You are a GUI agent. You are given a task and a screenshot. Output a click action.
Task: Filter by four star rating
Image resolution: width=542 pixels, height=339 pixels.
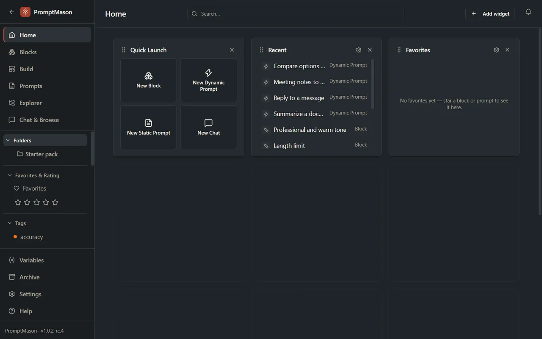46,203
